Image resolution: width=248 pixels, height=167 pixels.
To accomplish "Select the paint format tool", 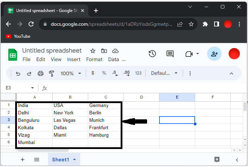I will click(x=52, y=73).
